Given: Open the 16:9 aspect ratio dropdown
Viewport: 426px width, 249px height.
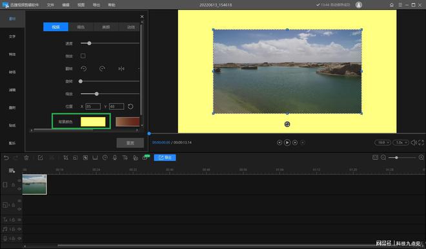Looking at the screenshot, I should coord(383,142).
